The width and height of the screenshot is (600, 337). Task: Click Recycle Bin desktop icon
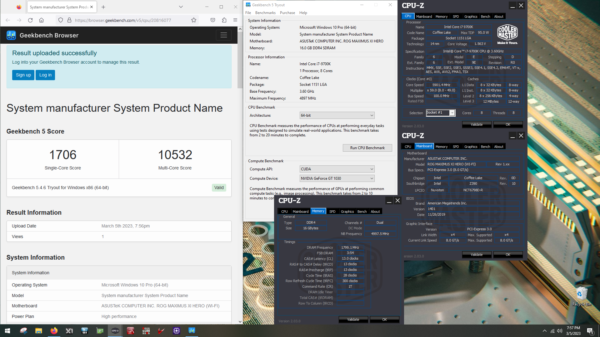[x=582, y=296]
